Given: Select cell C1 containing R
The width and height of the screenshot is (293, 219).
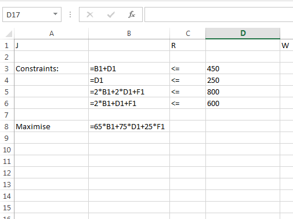Looking at the screenshot, I should pyautogui.click(x=188, y=45).
